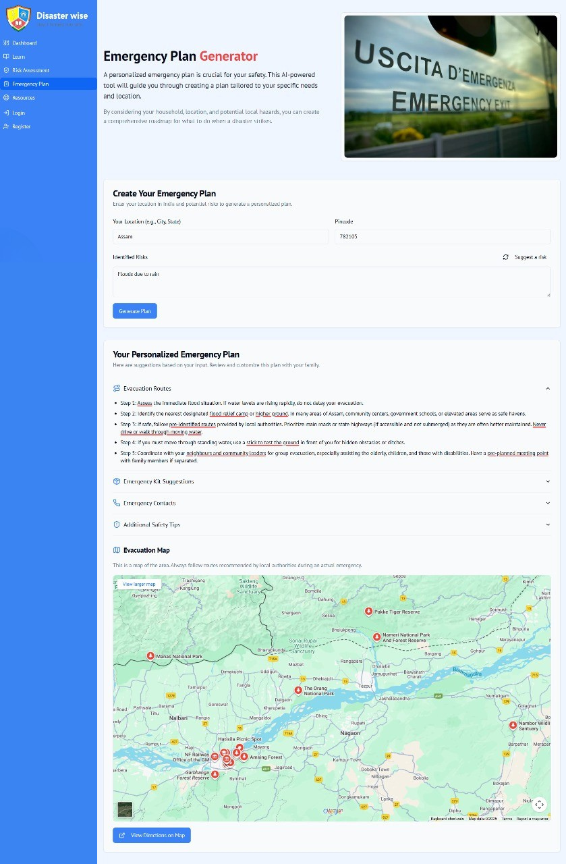Click external link icon in View Directions button
This screenshot has width=566, height=864.
pyautogui.click(x=122, y=836)
